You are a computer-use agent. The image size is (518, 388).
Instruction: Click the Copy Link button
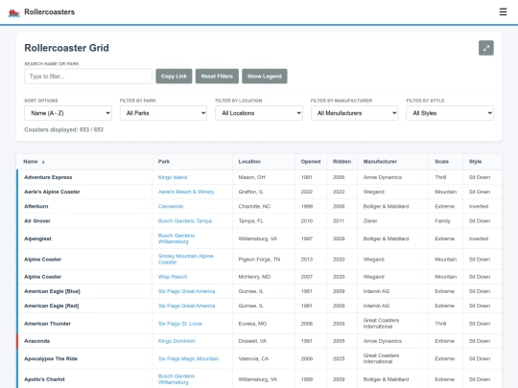point(174,77)
